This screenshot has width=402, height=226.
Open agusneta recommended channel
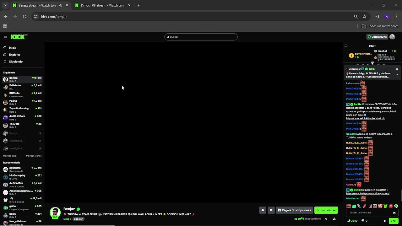22,169
